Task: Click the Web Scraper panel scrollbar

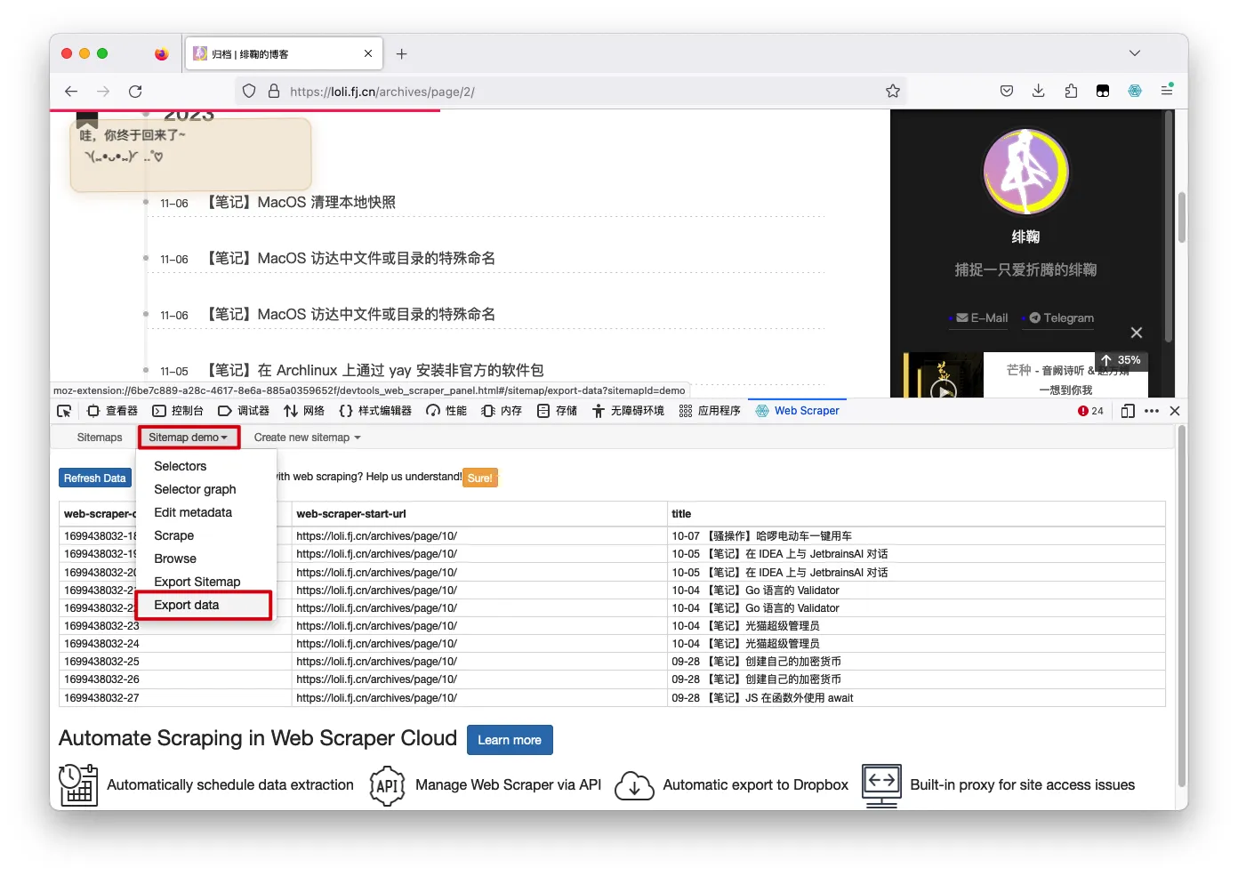Action: pyautogui.click(x=1182, y=605)
